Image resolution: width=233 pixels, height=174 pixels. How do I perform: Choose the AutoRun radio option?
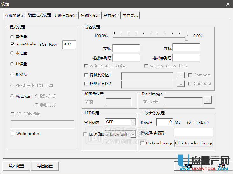tap(12, 96)
